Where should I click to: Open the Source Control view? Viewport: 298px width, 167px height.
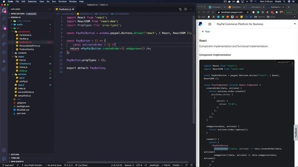4,27
